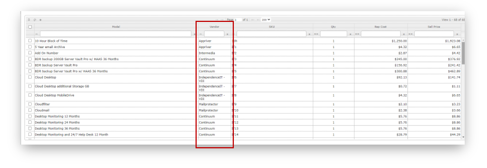Click the SKU column header
The height and width of the screenshot is (168, 487).
point(272,27)
